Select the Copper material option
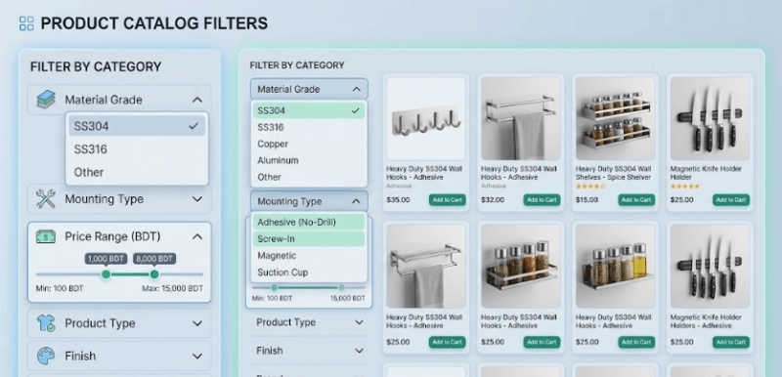This screenshot has height=377, width=782. tap(309, 144)
